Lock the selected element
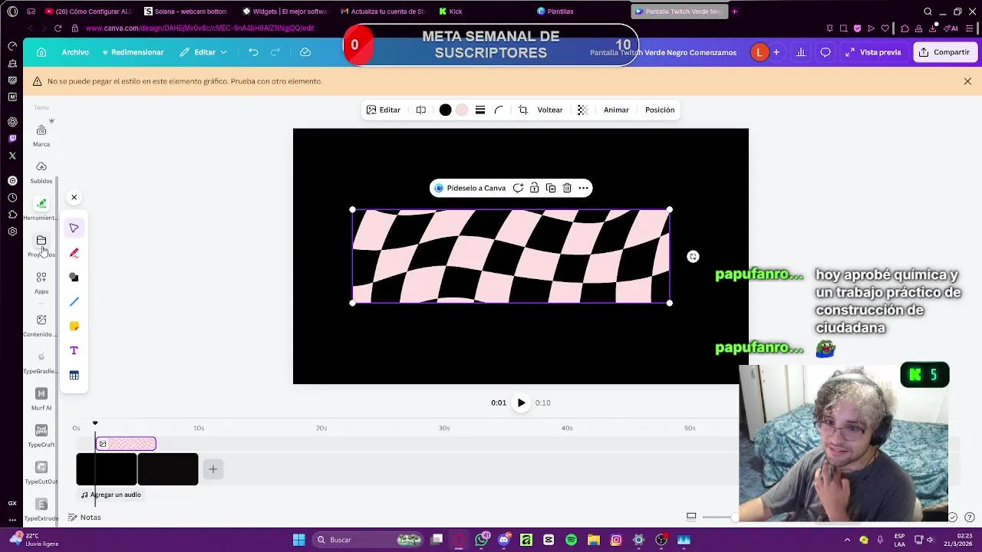982x552 pixels. tap(535, 188)
